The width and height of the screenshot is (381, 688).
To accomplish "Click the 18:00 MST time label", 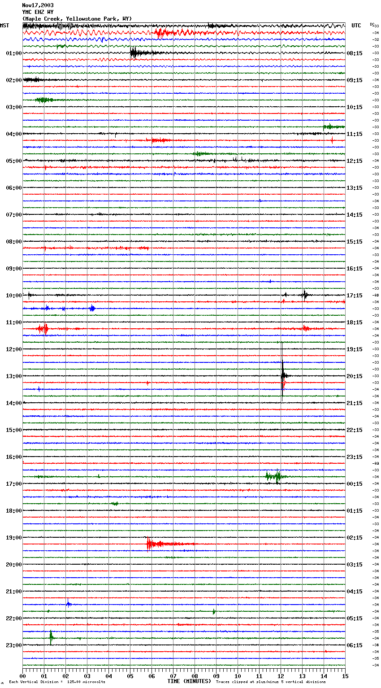I will pyautogui.click(x=14, y=511).
